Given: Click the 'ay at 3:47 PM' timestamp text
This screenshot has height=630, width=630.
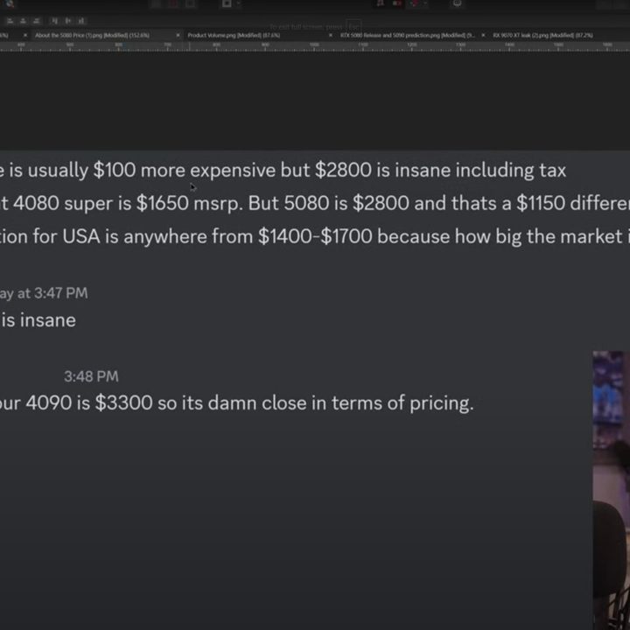Looking at the screenshot, I should point(44,293).
